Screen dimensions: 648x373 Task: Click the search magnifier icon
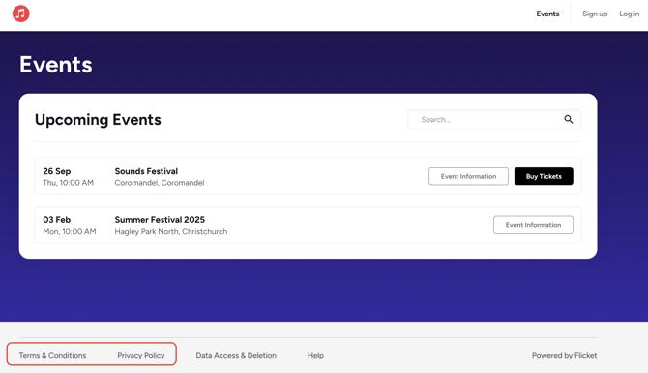(x=569, y=120)
